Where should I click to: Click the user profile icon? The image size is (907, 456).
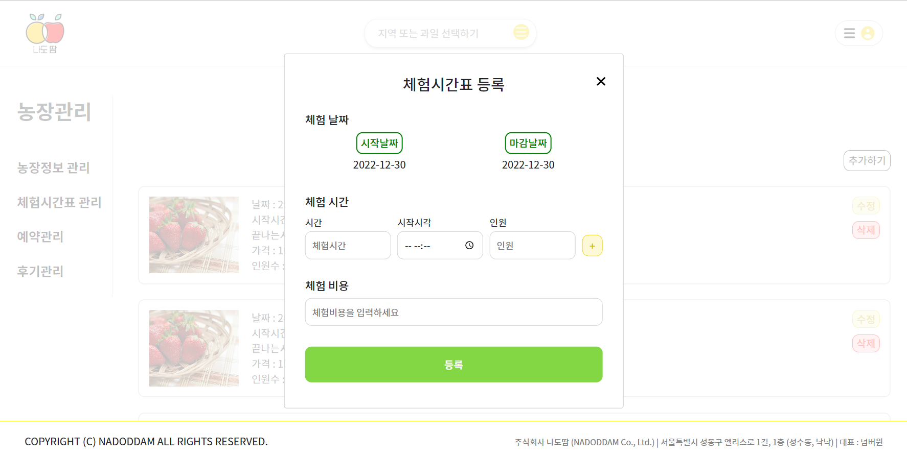coord(868,33)
